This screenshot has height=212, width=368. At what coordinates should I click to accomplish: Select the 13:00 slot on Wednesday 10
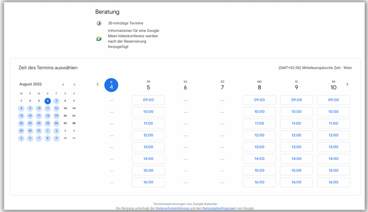[x=333, y=147]
